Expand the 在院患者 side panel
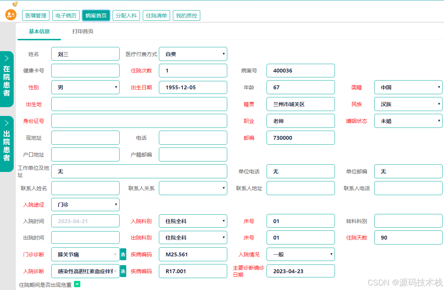 pos(7,79)
